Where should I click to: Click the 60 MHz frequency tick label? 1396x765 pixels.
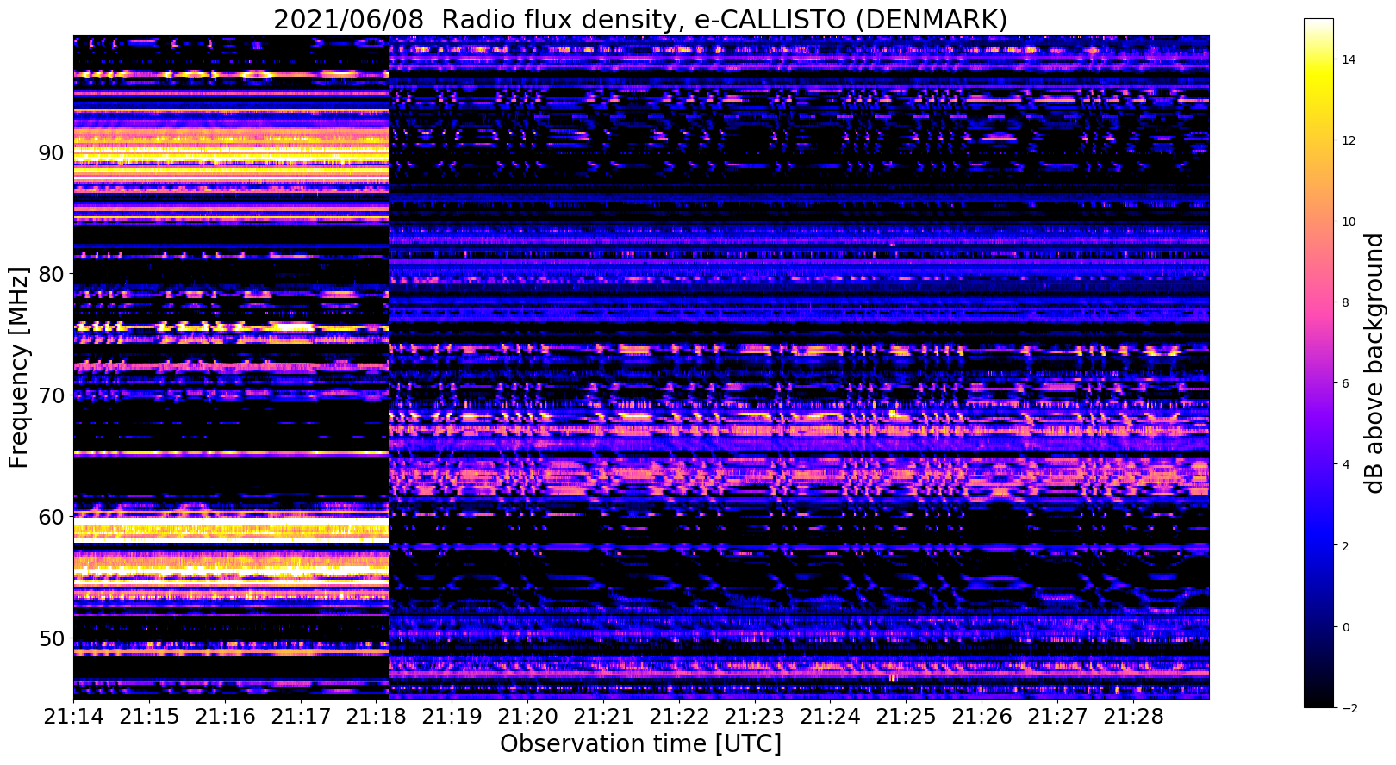(51, 517)
